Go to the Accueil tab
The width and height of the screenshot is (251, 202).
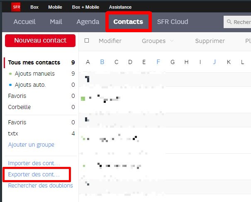pyautogui.click(x=24, y=22)
